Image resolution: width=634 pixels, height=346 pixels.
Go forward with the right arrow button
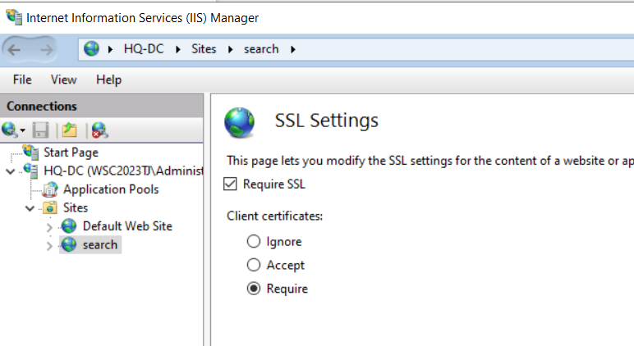pyautogui.click(x=46, y=50)
